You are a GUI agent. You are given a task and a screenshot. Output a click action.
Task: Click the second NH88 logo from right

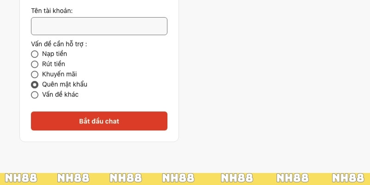pos(293,178)
